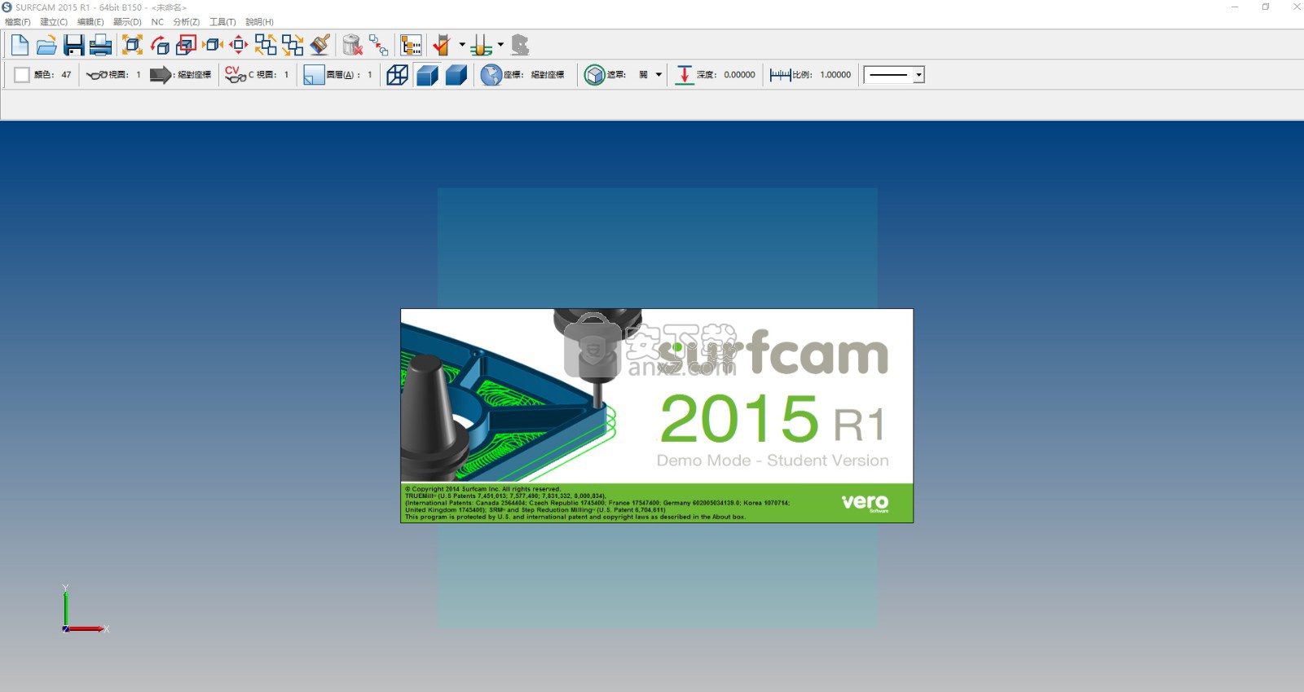
Task: Click the CV construction view icon
Action: point(236,75)
